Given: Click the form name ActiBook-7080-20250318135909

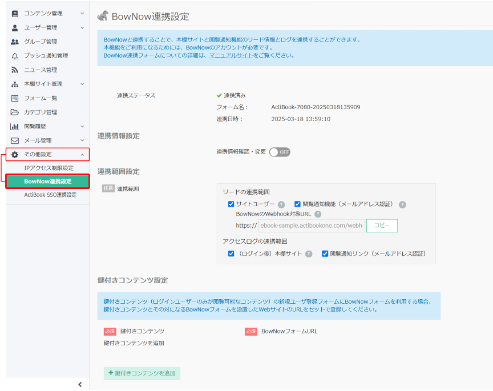Looking at the screenshot, I should tap(316, 107).
